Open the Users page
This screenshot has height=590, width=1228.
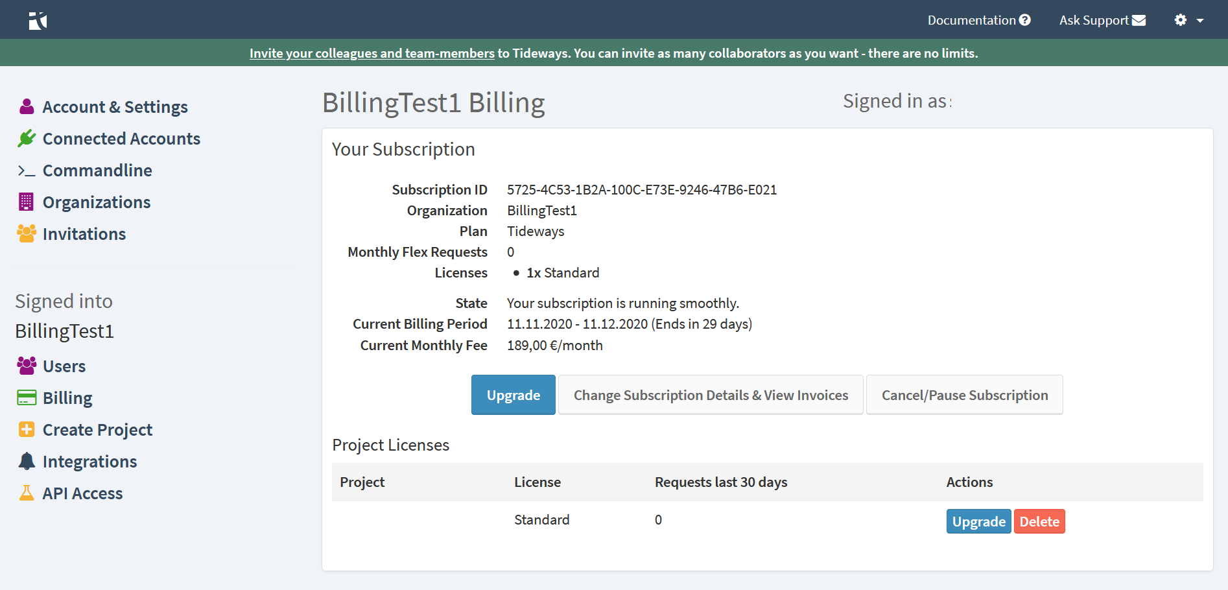[64, 366]
